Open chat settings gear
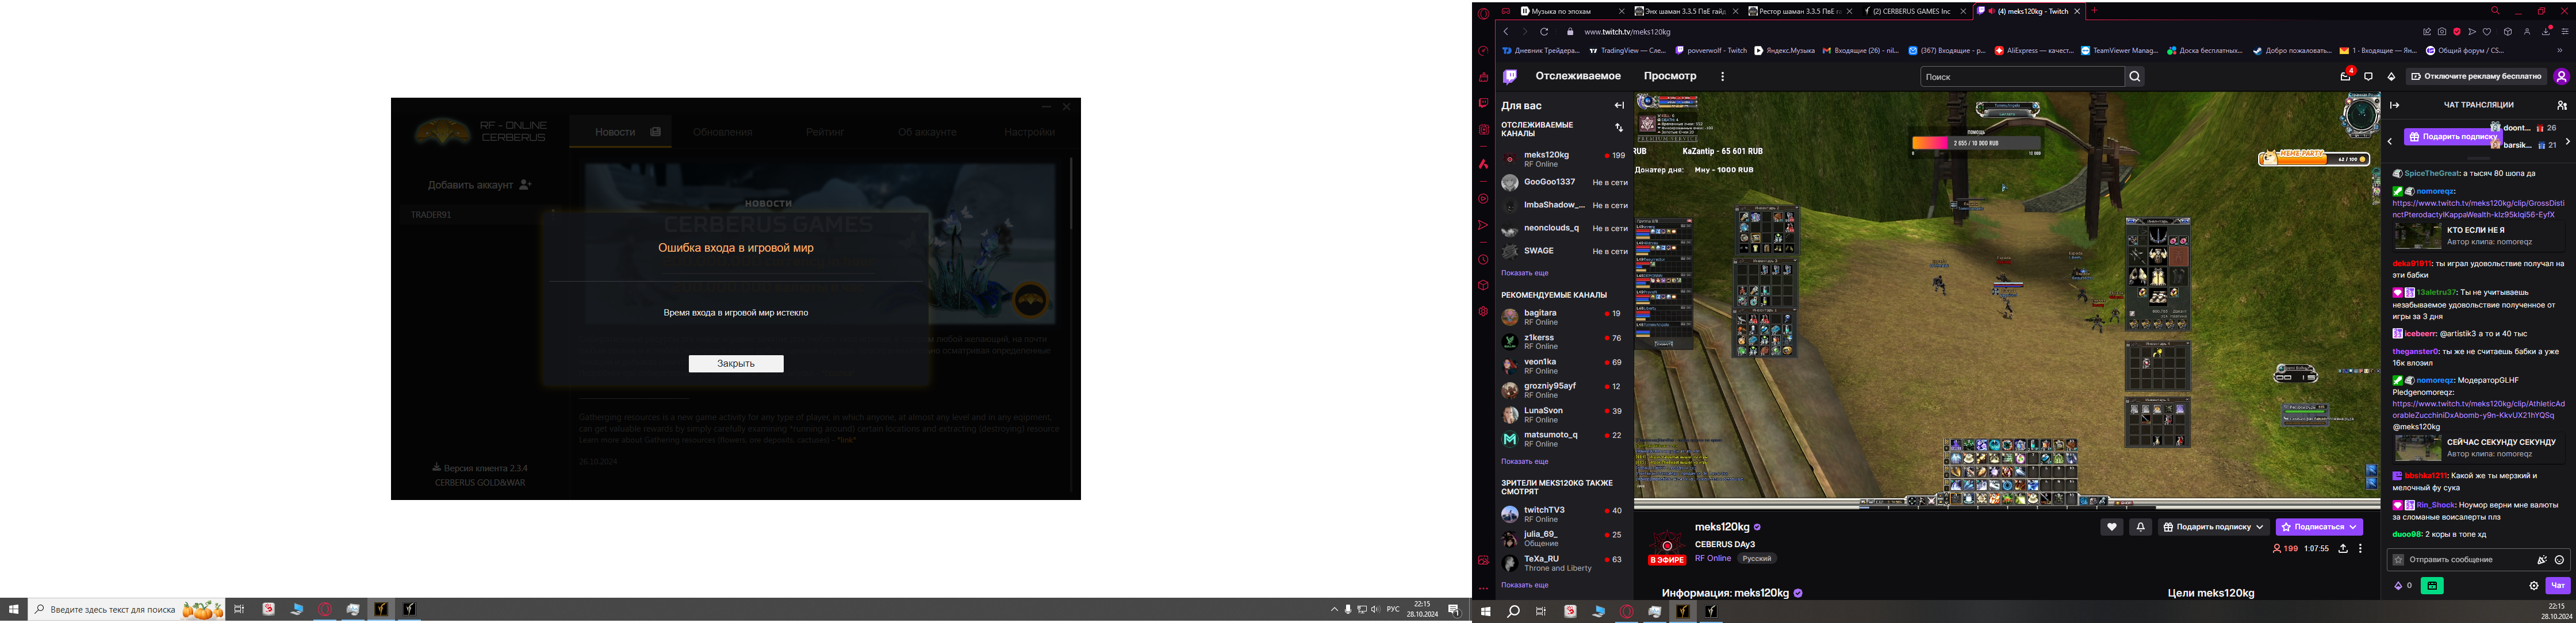 point(2533,586)
